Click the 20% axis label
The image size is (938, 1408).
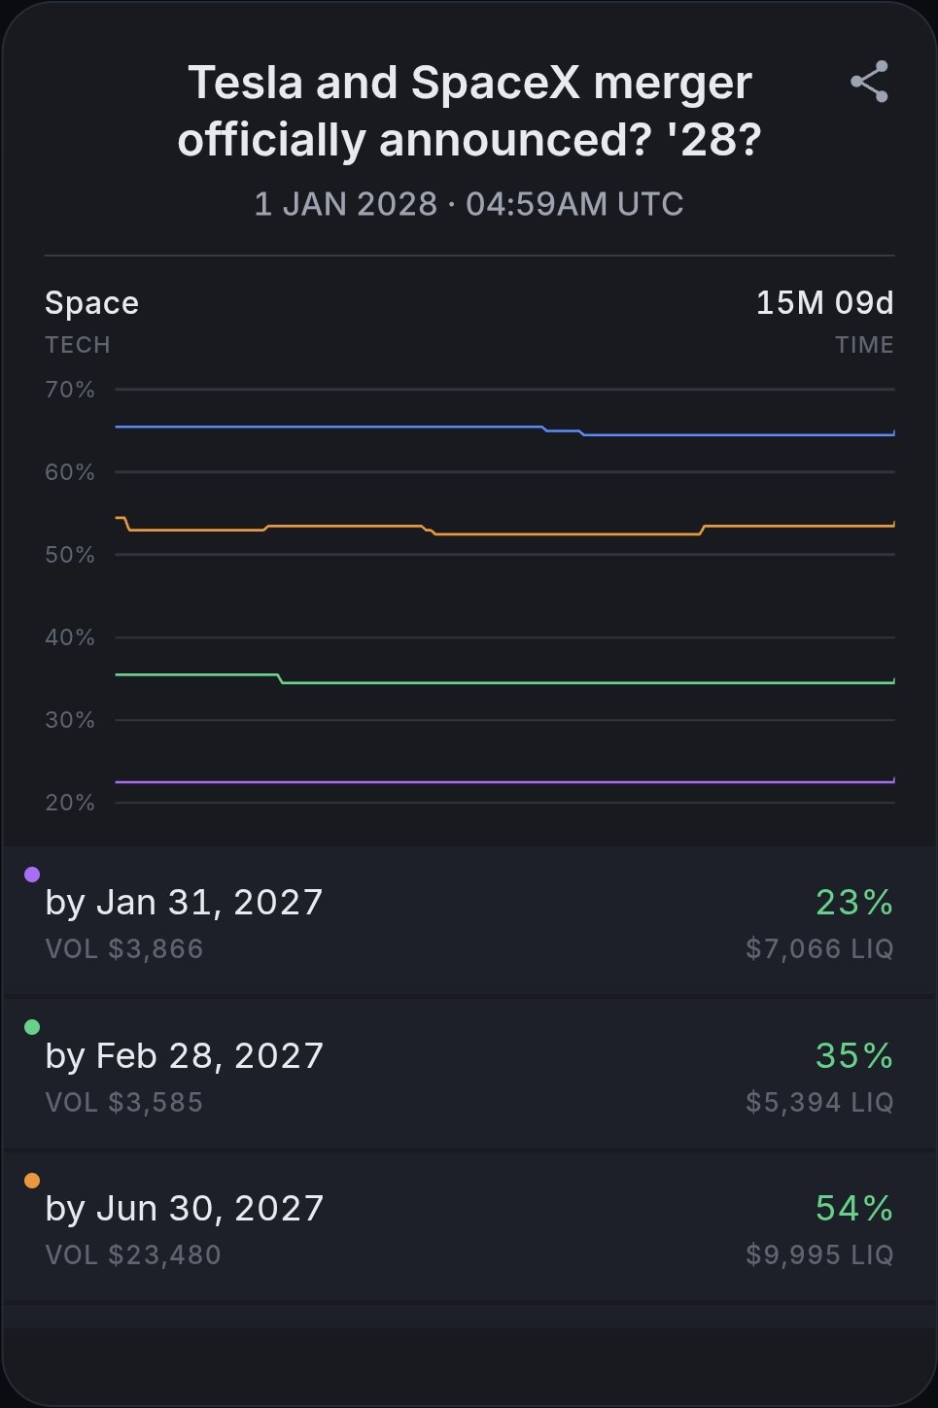(x=70, y=803)
